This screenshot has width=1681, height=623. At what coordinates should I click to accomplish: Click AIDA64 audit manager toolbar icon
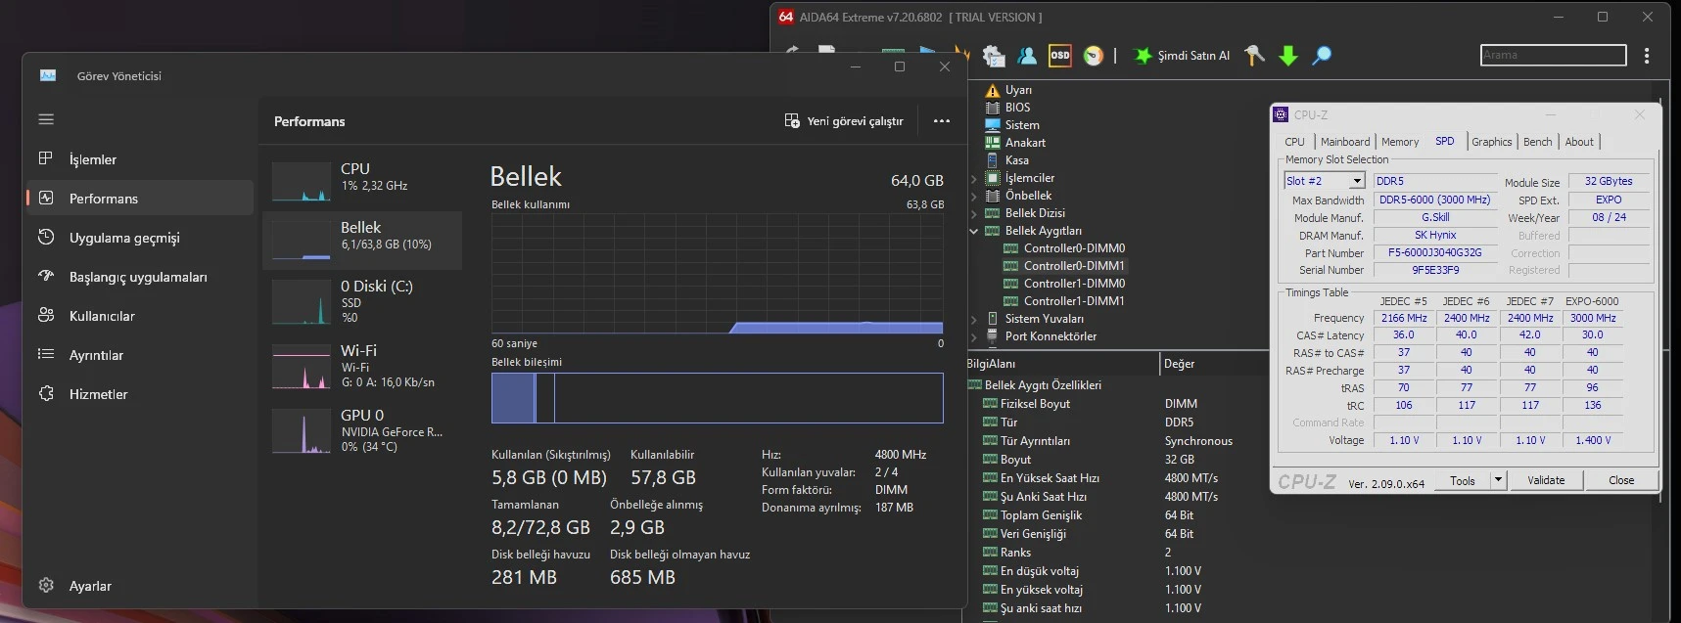[994, 56]
